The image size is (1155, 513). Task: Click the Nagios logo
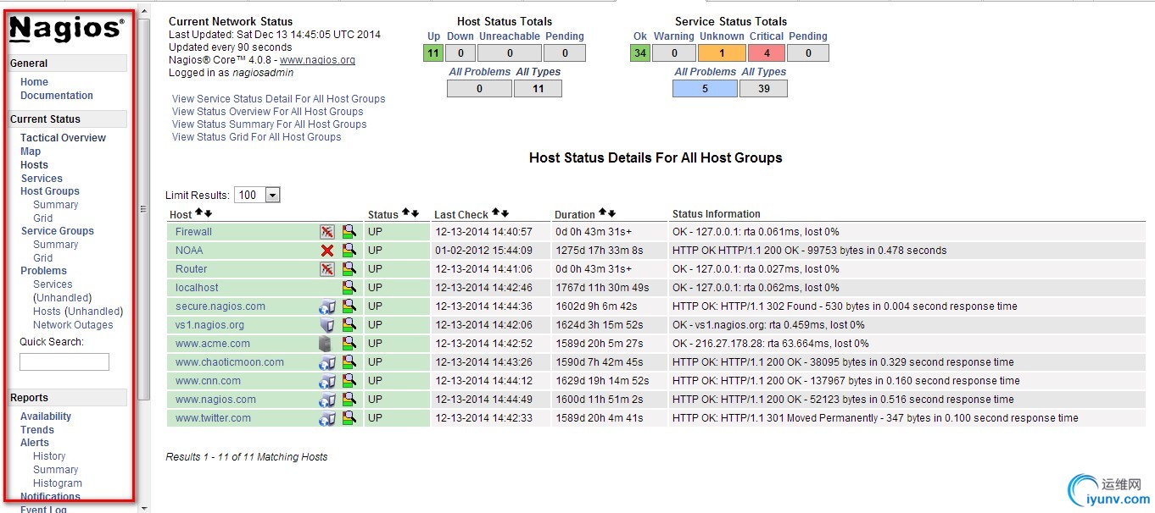click(67, 29)
